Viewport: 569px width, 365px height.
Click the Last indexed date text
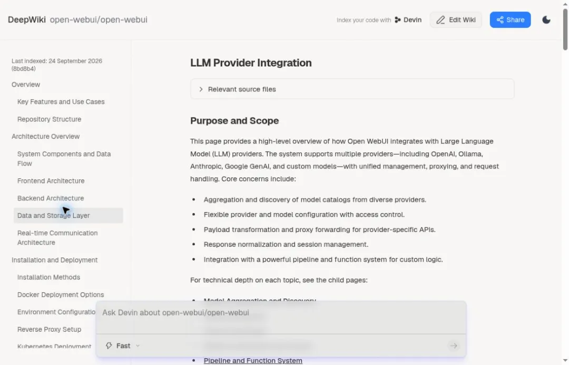pos(57,65)
